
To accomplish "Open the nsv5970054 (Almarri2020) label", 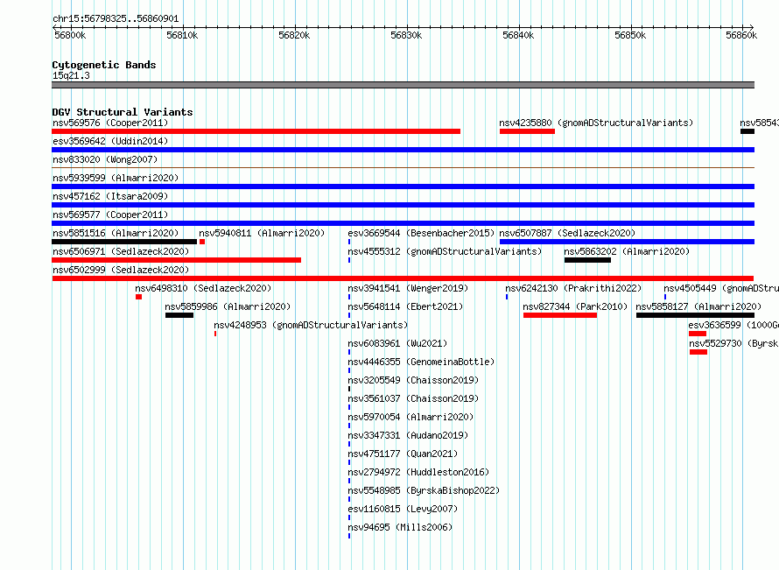I will (411, 417).
